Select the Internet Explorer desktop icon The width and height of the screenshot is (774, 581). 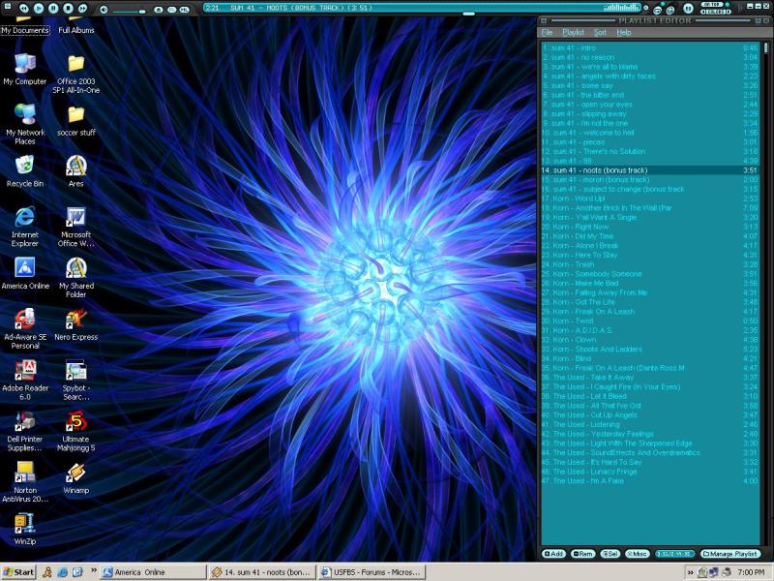[x=25, y=227]
